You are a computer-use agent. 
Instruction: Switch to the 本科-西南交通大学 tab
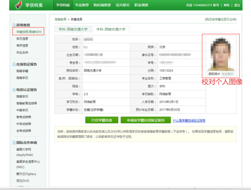pos(111,29)
